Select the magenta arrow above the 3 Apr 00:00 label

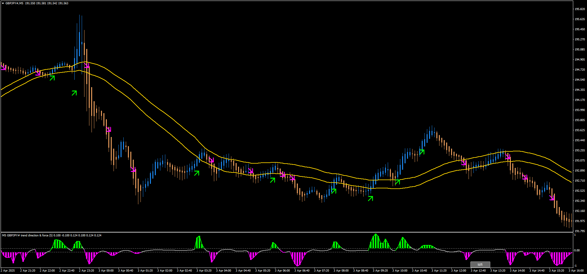(x=109, y=130)
